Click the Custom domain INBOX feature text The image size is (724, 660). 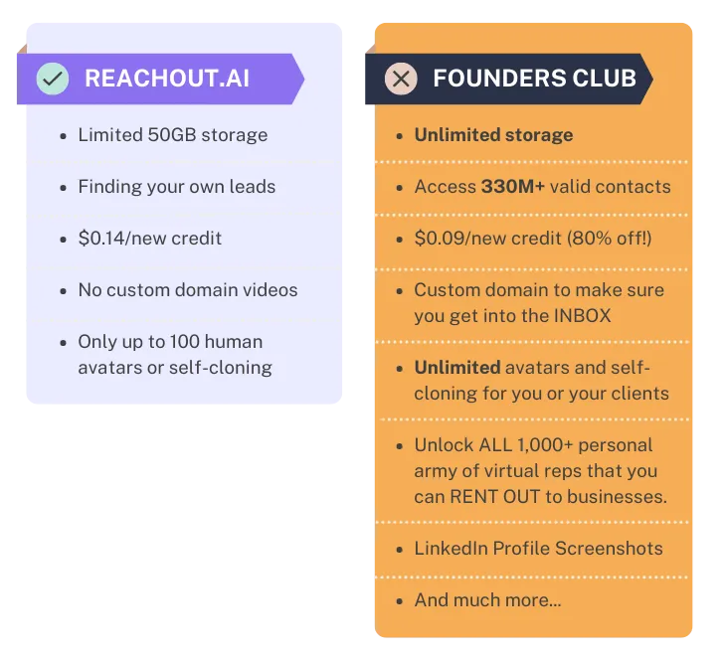click(x=538, y=303)
